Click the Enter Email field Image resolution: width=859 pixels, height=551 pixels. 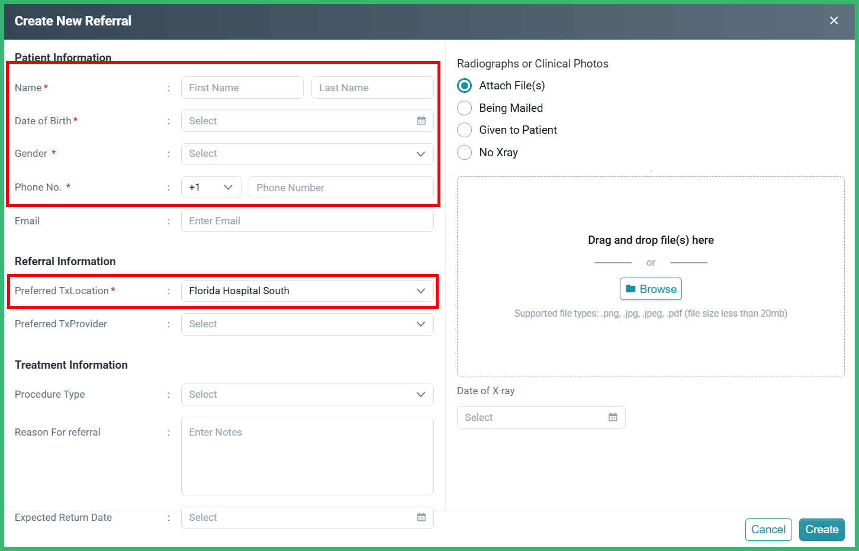coord(307,220)
